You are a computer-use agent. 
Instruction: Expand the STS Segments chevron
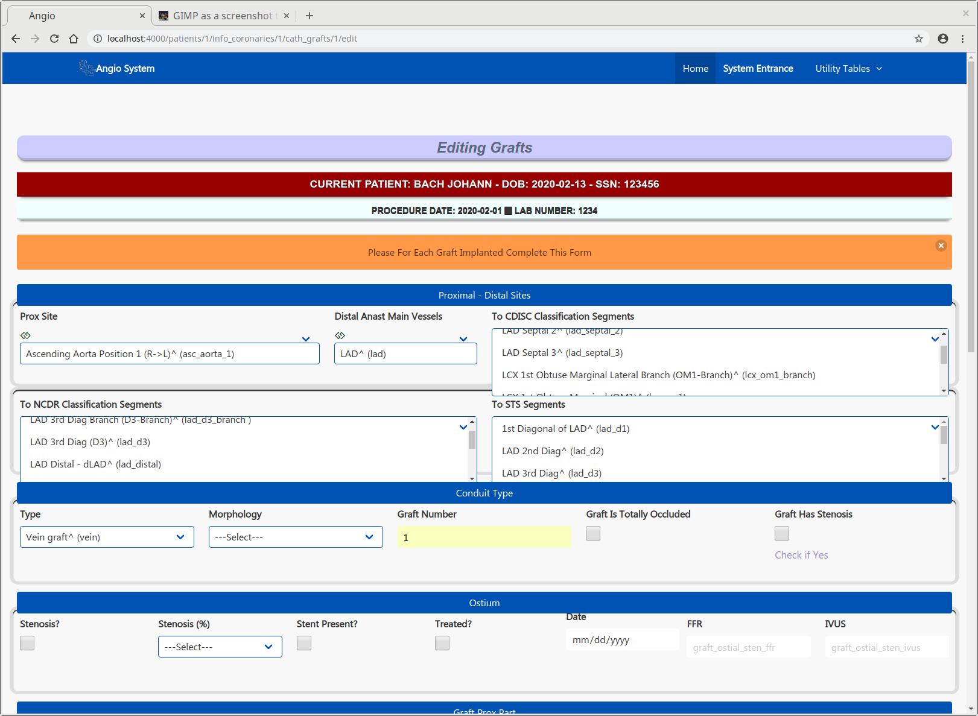pyautogui.click(x=935, y=427)
